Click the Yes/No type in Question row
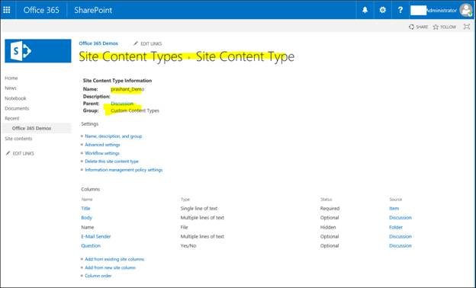This screenshot has height=288, width=476. click(188, 246)
